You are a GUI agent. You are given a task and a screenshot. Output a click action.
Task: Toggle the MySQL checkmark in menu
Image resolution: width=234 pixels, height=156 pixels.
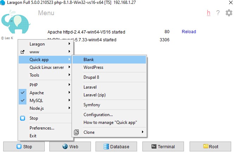coord(23,101)
